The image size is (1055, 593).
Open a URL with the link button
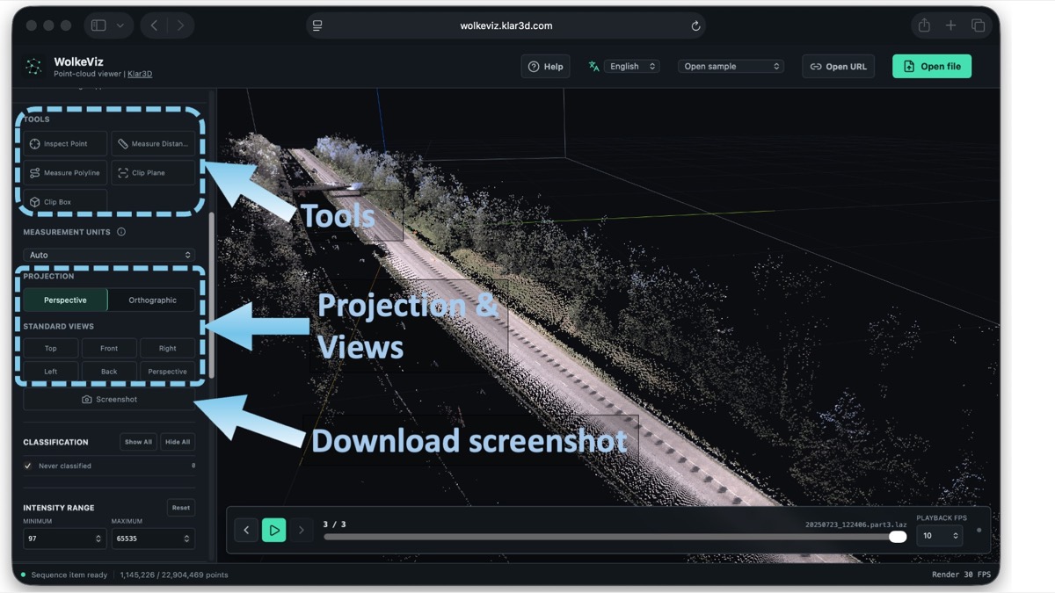[838, 67]
